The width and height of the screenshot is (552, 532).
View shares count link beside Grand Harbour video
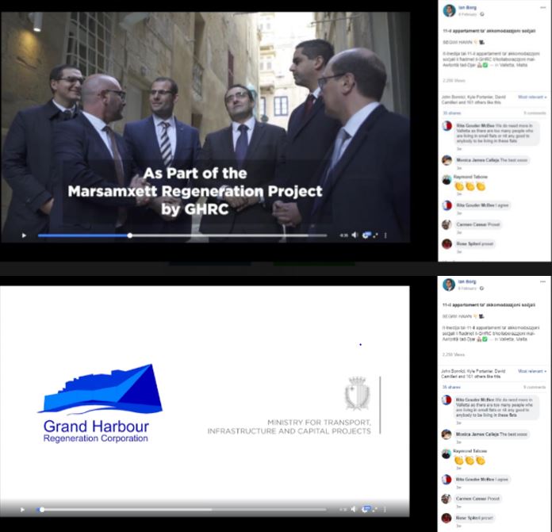[451, 388]
